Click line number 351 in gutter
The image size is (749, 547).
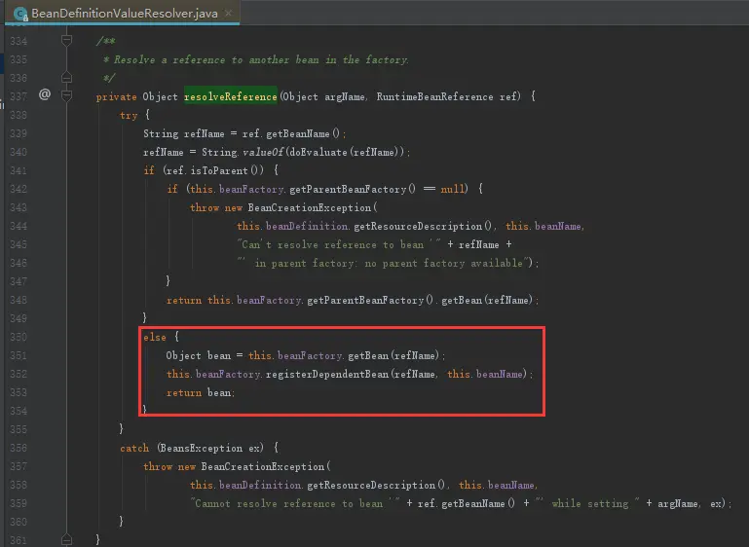pos(19,355)
